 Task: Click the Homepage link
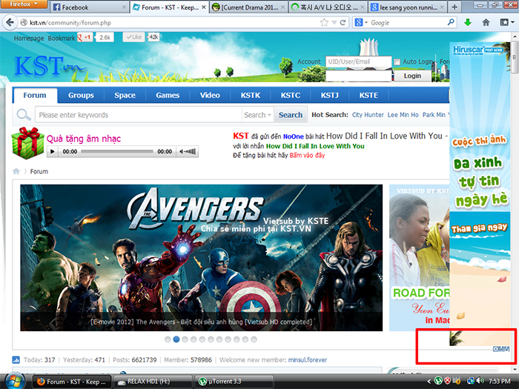[29, 38]
